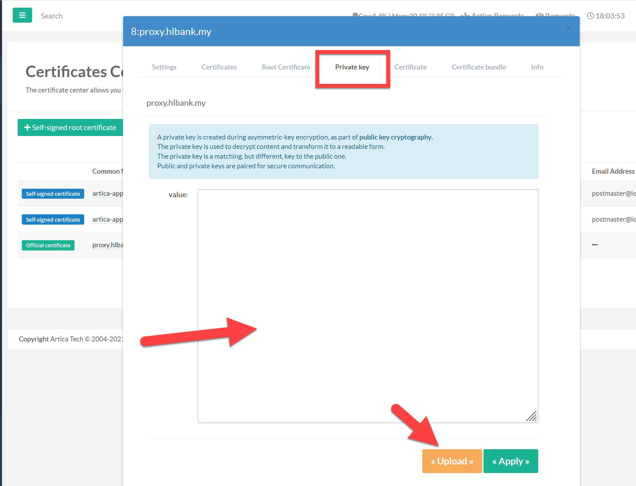Click the Official certificate label
This screenshot has width=636, height=486.
(48, 245)
